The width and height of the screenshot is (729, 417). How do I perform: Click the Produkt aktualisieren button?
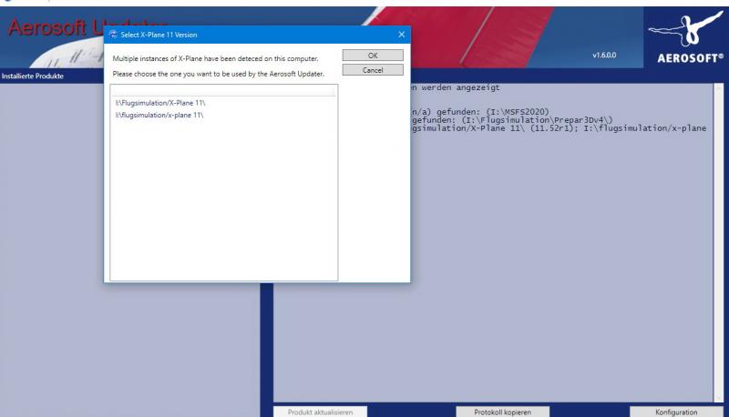click(320, 412)
